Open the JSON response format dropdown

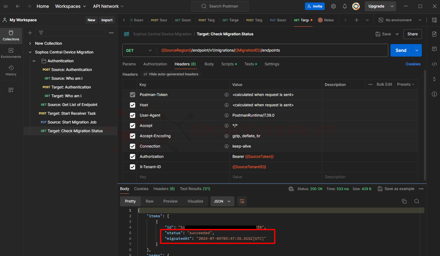[x=222, y=201]
